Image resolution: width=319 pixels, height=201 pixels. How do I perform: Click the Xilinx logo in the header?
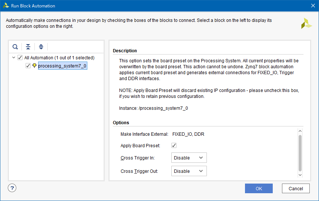tap(306, 23)
